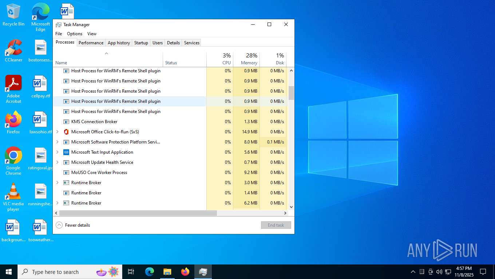Select the bostonsess image file on desktop

pos(40,50)
